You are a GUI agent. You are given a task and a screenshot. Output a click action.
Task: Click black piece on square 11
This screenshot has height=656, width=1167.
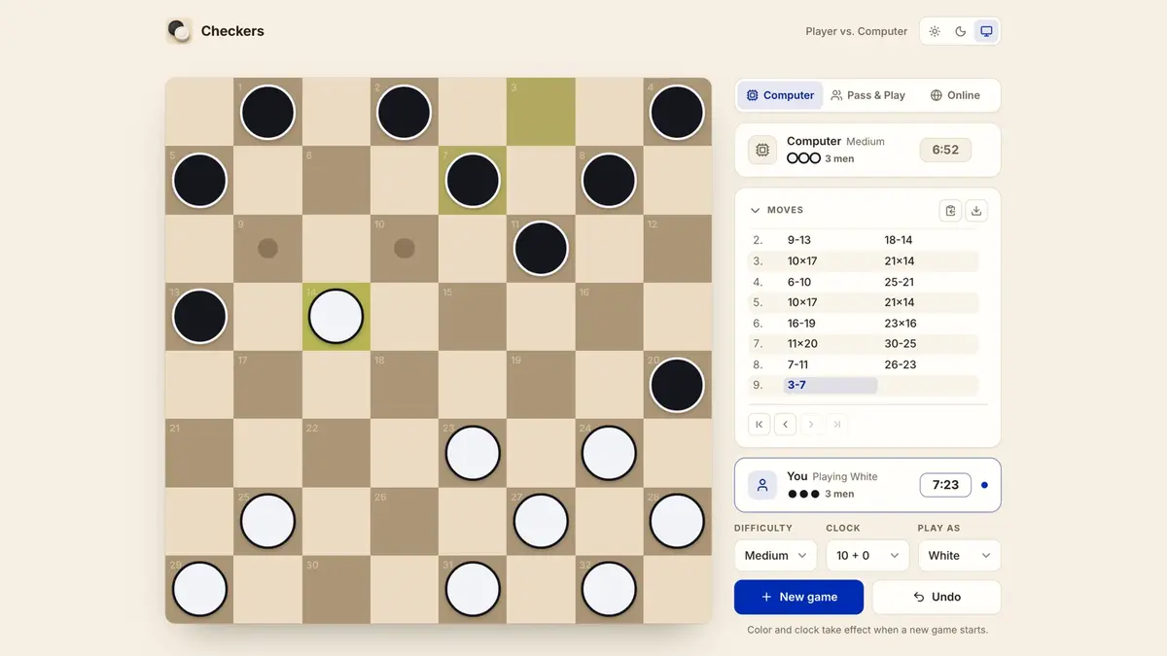click(x=541, y=248)
